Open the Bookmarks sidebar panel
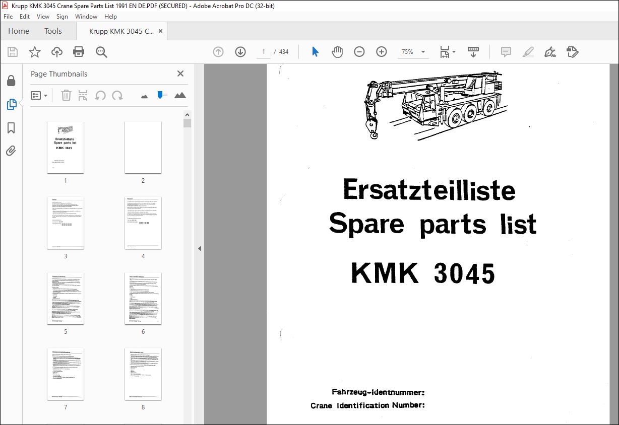This screenshot has width=619, height=425. (11, 128)
